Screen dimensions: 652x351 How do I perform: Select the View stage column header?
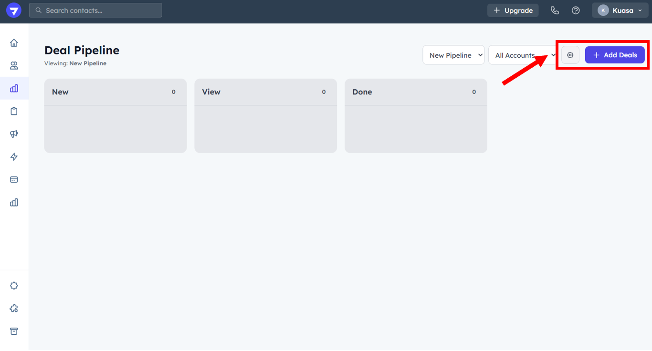point(211,92)
